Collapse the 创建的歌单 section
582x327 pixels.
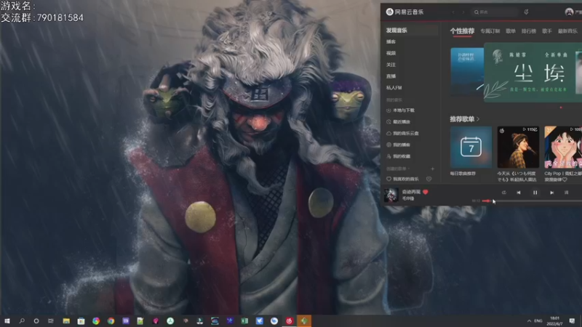pyautogui.click(x=397, y=169)
